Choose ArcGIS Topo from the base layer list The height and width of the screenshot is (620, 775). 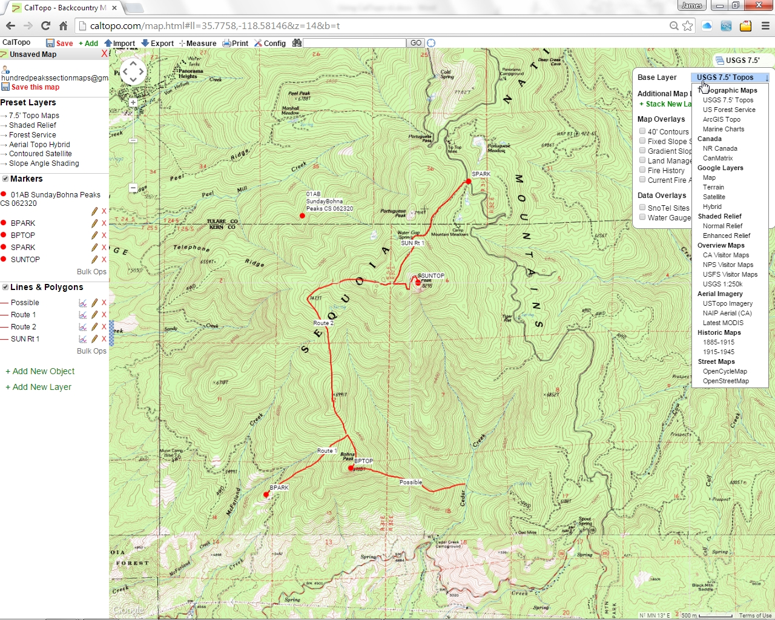point(722,119)
